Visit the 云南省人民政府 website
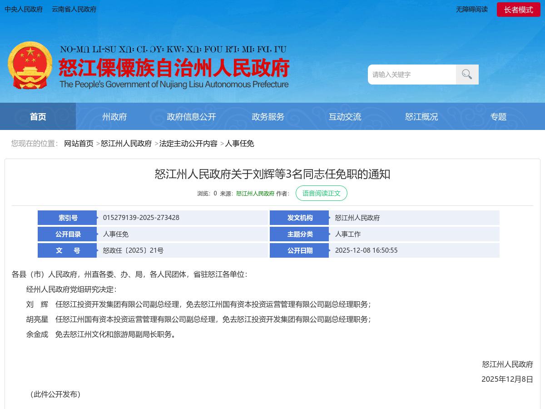 [74, 10]
